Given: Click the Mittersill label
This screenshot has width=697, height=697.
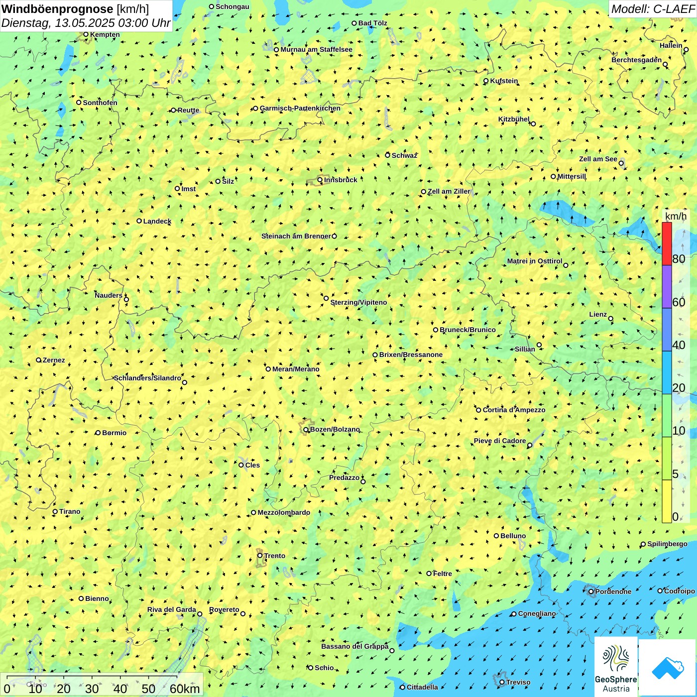Looking at the screenshot, I should pyautogui.click(x=572, y=176).
